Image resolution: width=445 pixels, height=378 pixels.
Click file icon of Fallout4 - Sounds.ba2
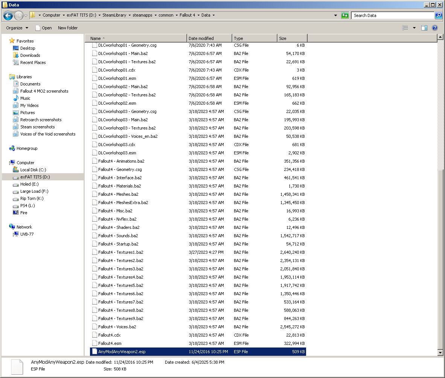click(94, 236)
